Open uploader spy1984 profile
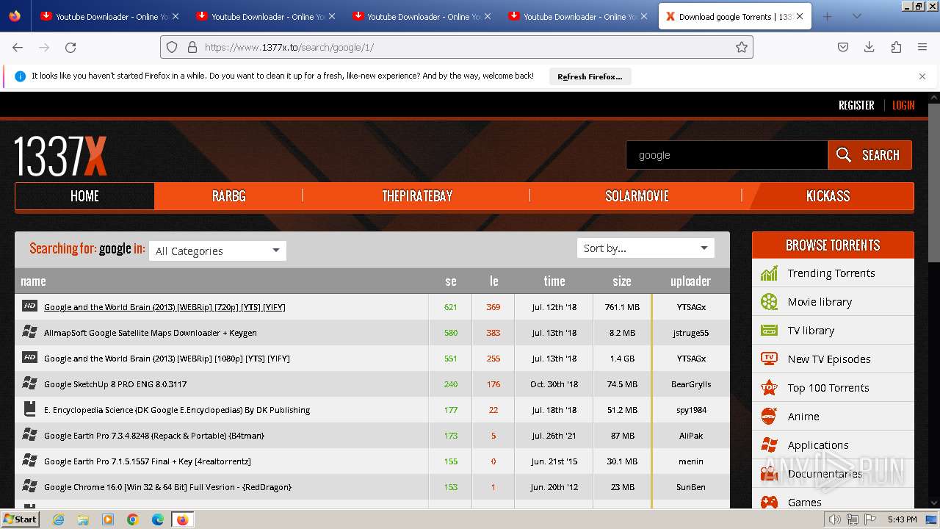Screen dimensions: 940x529 (x=691, y=410)
